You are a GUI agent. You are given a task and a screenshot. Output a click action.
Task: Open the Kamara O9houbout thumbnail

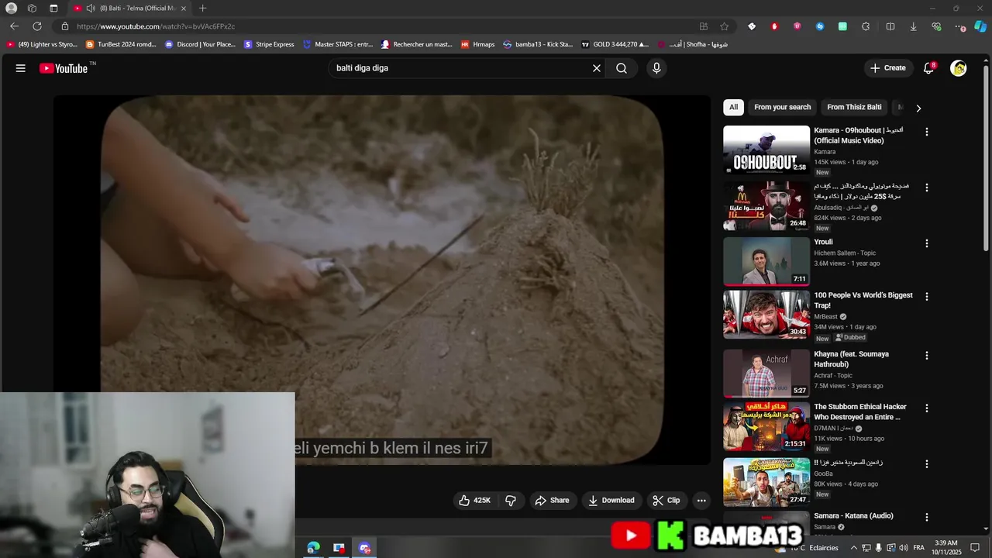(766, 150)
